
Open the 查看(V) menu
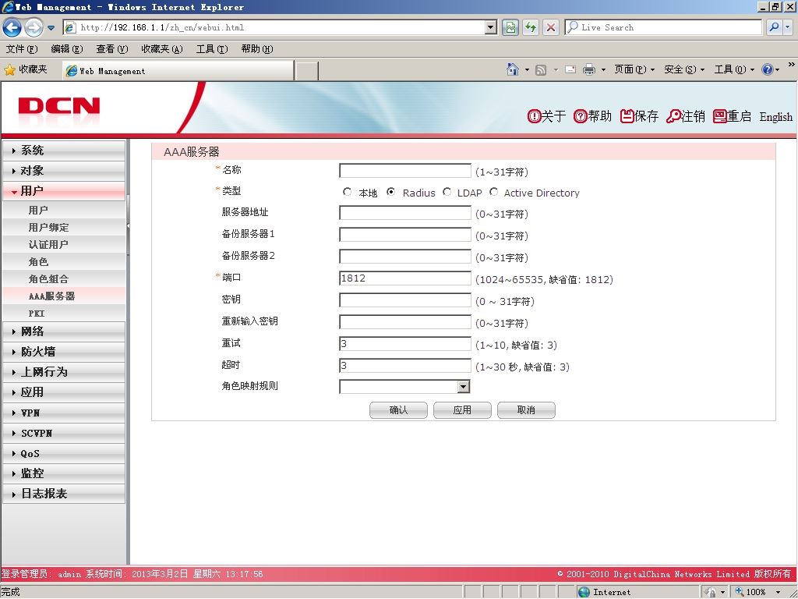112,49
